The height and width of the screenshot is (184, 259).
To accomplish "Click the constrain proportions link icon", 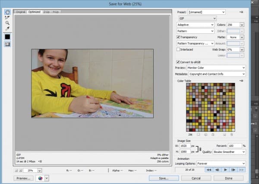I will click(199, 149).
